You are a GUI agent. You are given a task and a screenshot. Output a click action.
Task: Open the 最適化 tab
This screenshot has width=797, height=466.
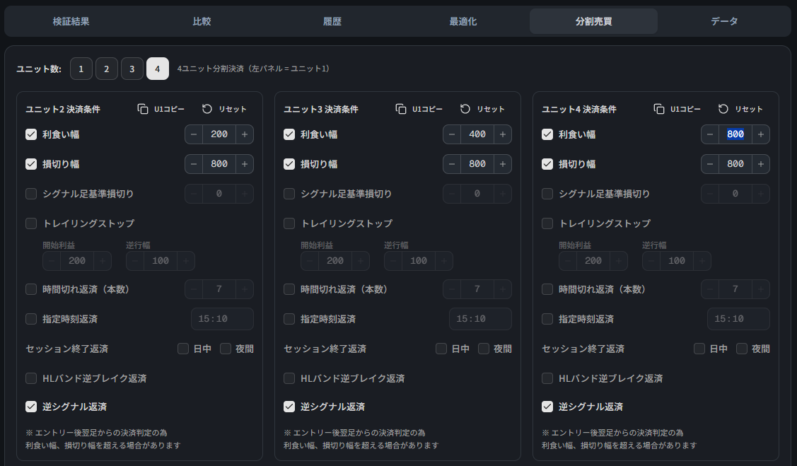463,21
